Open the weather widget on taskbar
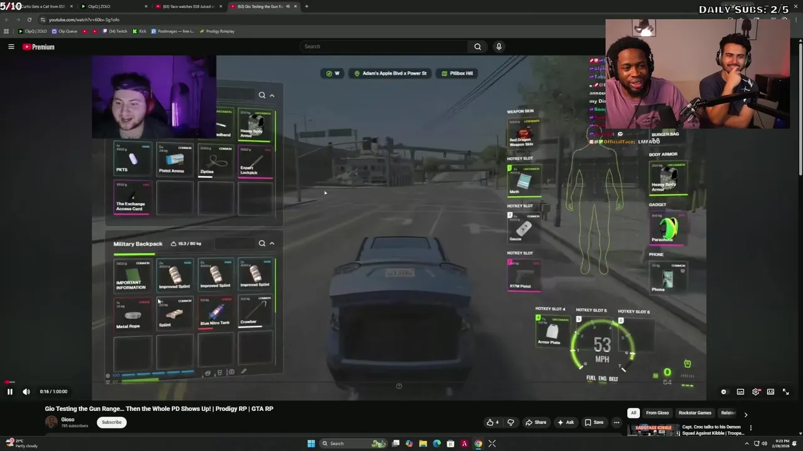803x451 pixels. [22, 443]
